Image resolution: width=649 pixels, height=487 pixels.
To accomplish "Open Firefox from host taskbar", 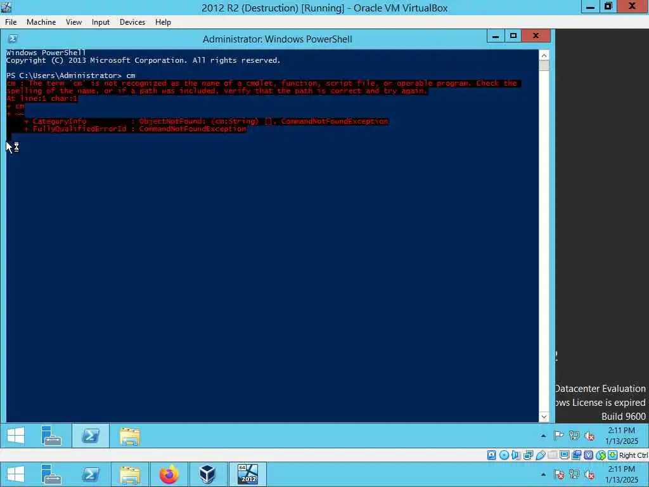I will [169, 474].
